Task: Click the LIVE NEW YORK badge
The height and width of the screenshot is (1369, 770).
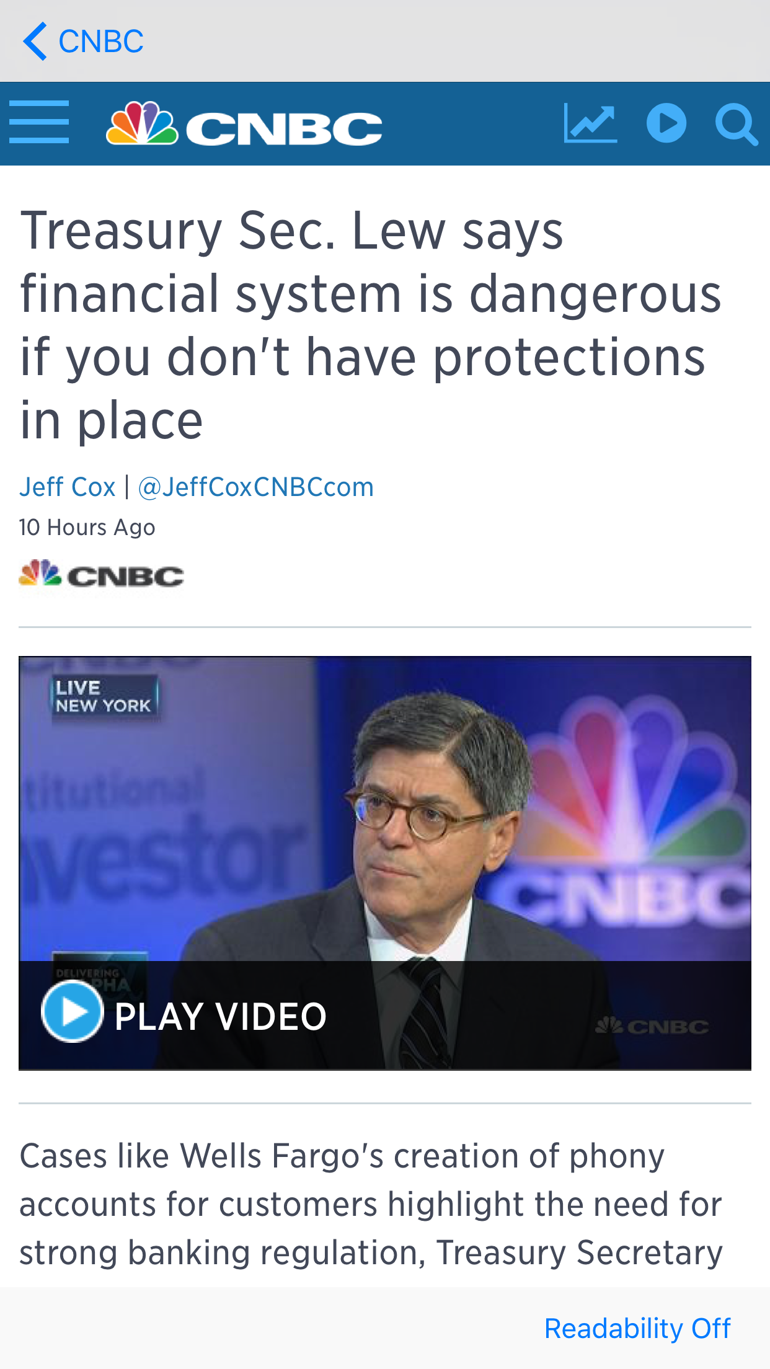Action: (x=104, y=697)
